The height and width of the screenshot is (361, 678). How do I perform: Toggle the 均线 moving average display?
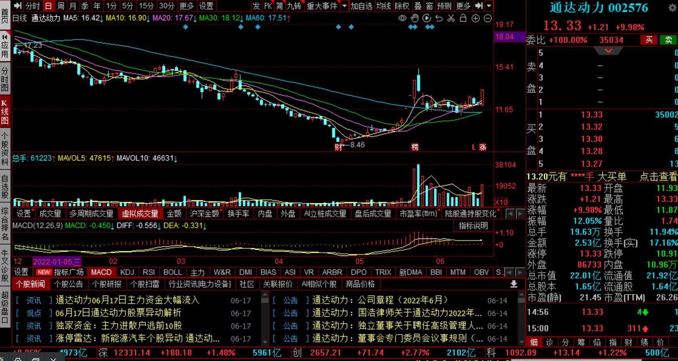pos(383,6)
